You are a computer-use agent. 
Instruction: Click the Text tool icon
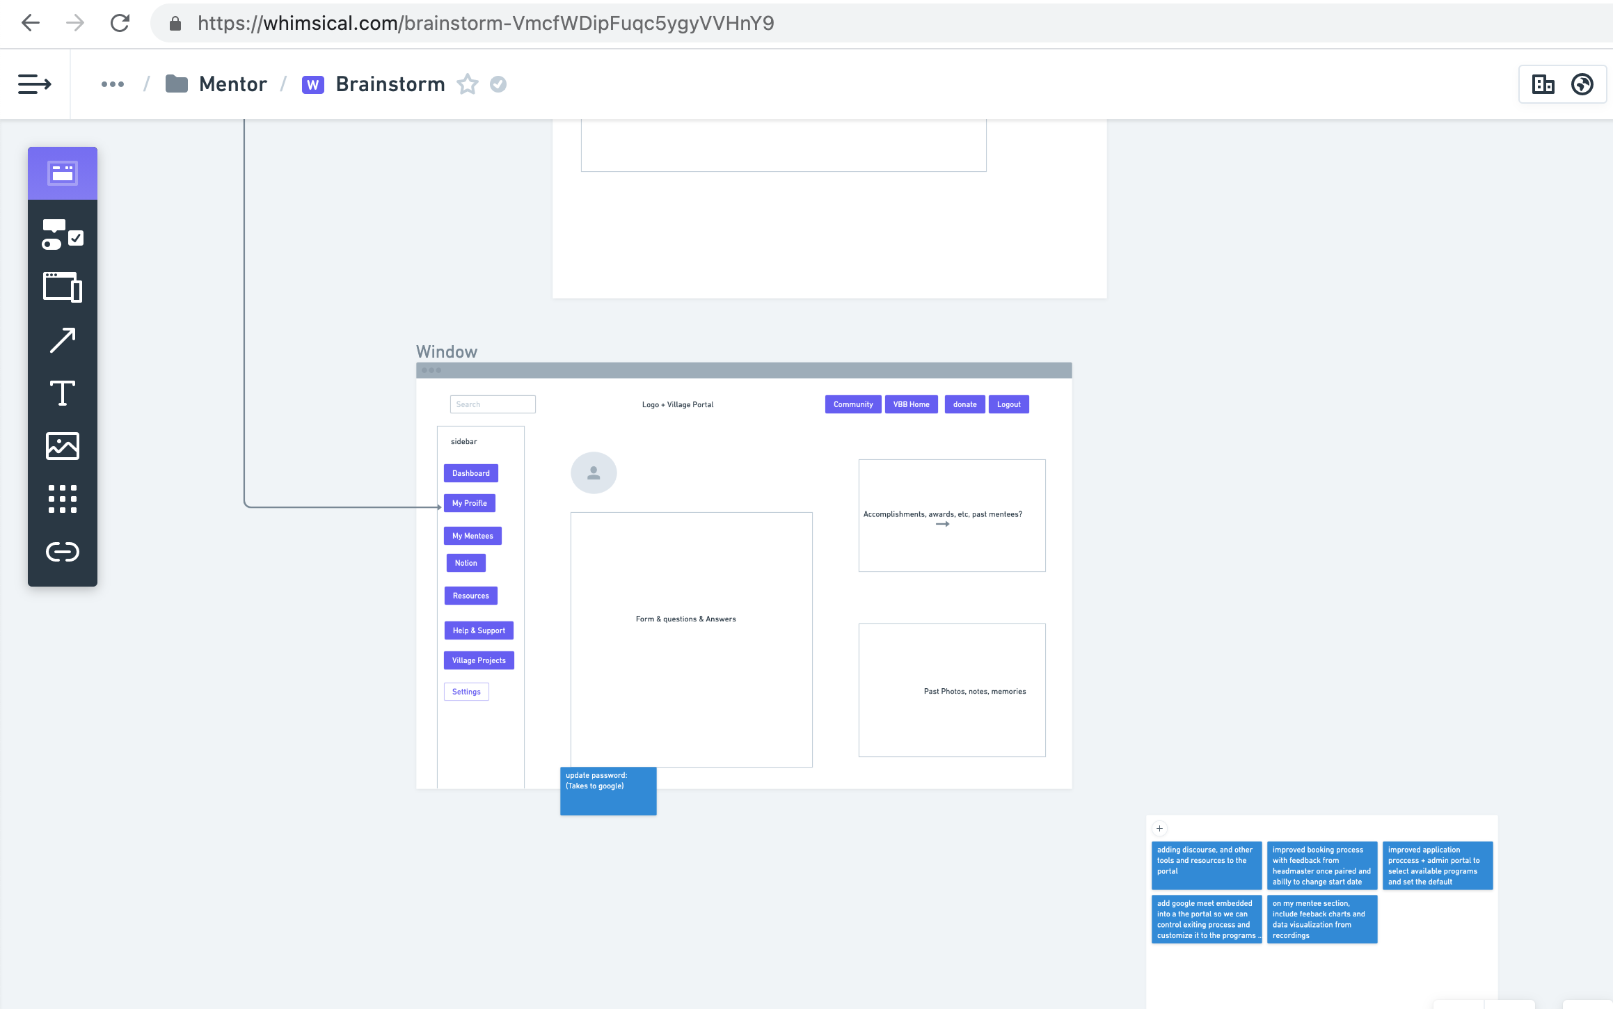point(63,393)
